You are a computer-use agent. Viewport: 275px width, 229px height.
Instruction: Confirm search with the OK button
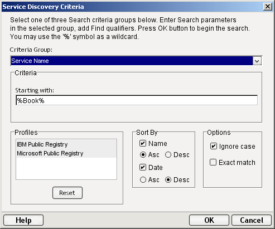(x=209, y=220)
